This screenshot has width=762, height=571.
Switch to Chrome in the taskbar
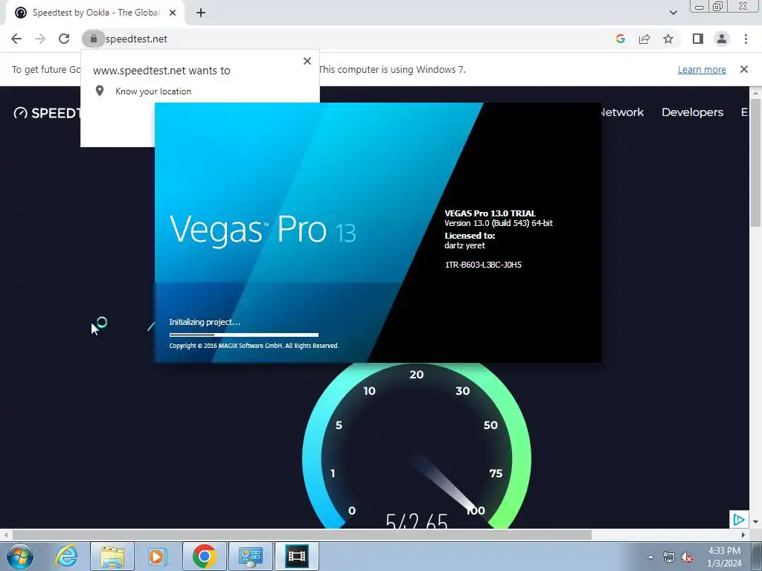[205, 556]
